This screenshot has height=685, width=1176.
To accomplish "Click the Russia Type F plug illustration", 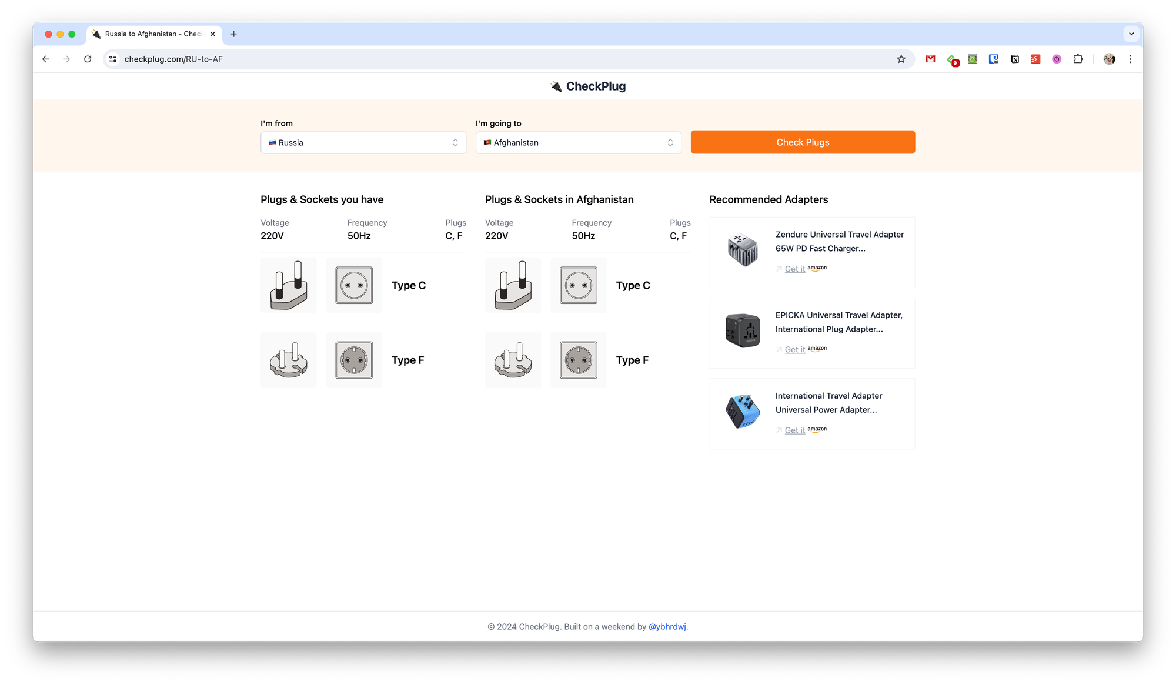I will [289, 360].
